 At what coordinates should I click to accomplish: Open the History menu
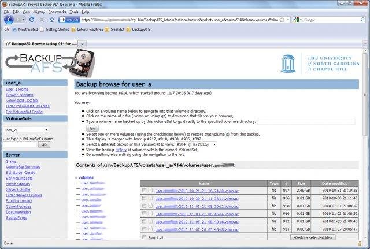pyautogui.click(x=39, y=12)
